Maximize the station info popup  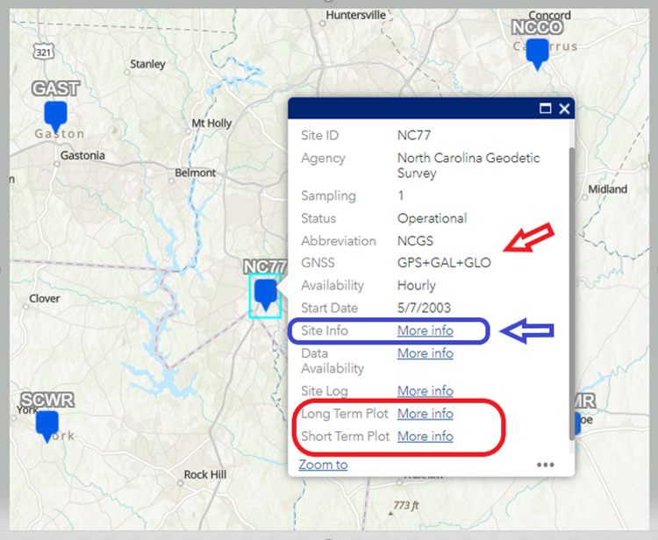[545, 109]
